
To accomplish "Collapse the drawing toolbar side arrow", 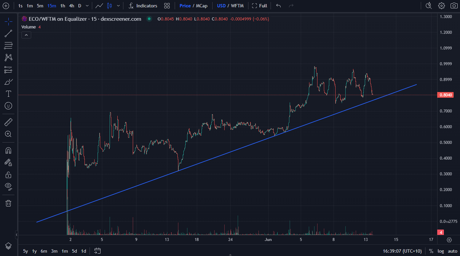I will click(x=16, y=234).
